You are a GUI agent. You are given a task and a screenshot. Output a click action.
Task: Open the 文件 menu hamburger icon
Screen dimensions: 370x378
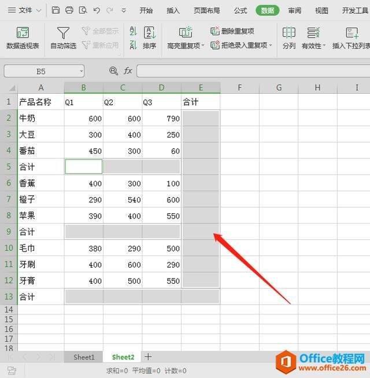coord(12,10)
